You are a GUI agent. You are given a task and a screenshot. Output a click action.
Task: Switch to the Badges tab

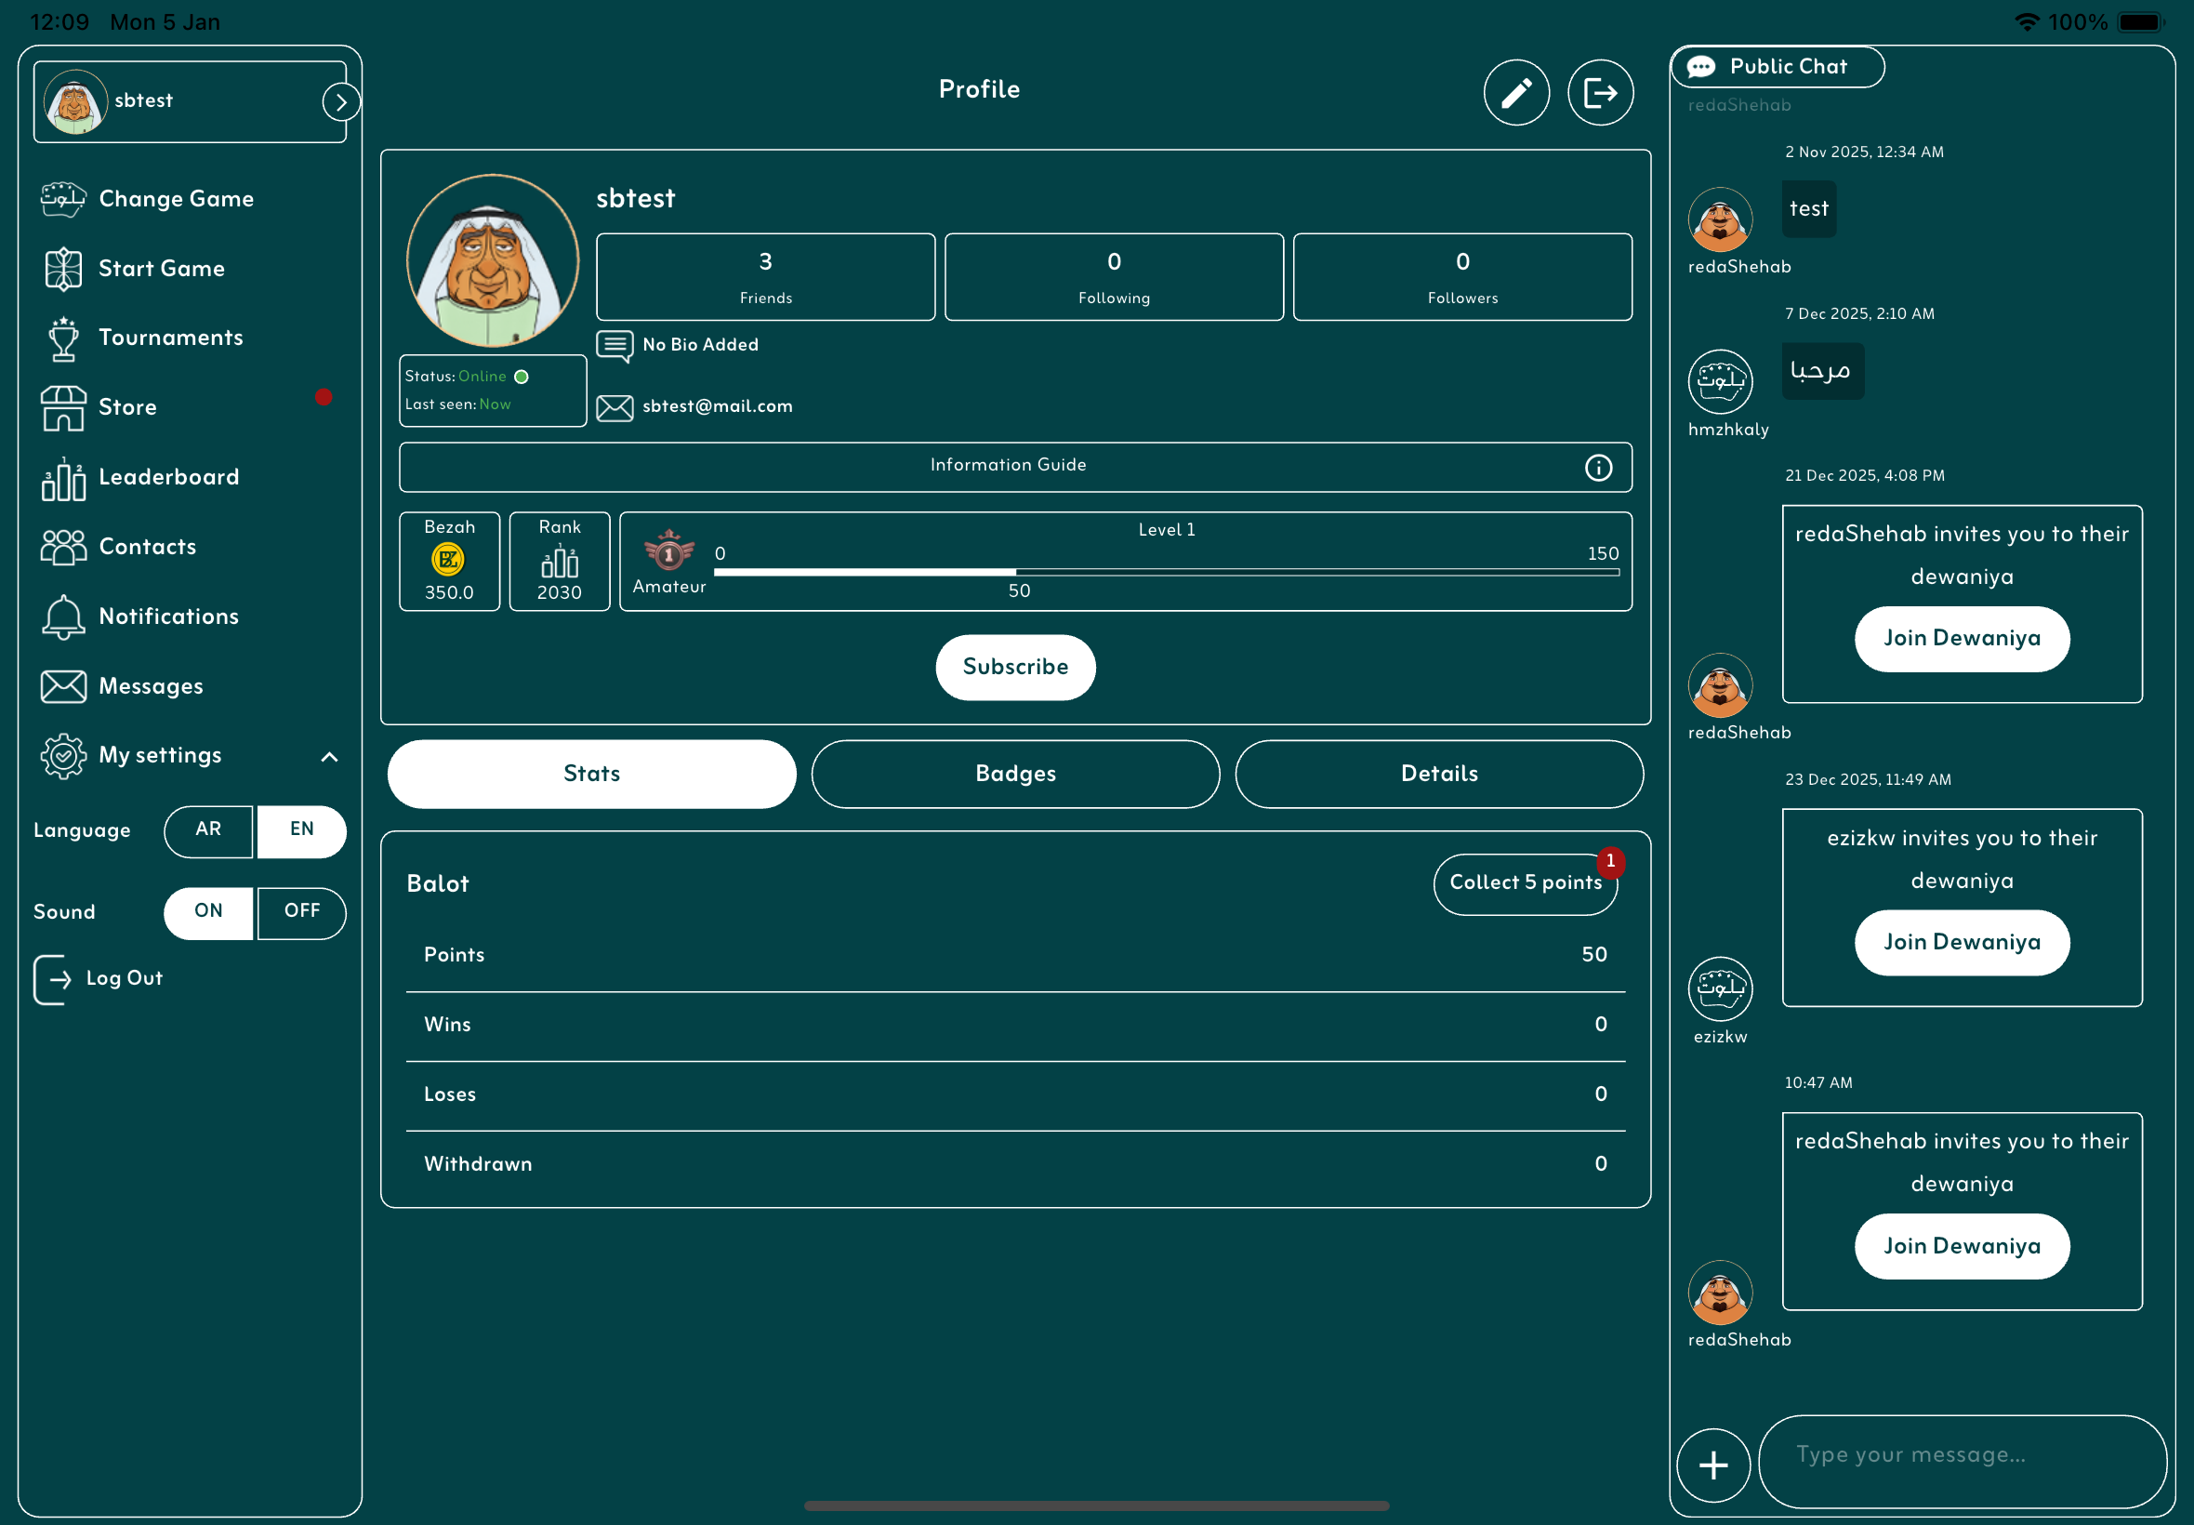click(x=1015, y=774)
